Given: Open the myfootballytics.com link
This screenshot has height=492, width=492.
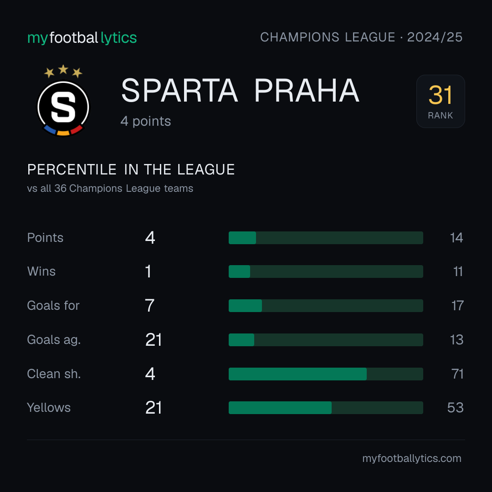Looking at the screenshot, I should coord(412,458).
